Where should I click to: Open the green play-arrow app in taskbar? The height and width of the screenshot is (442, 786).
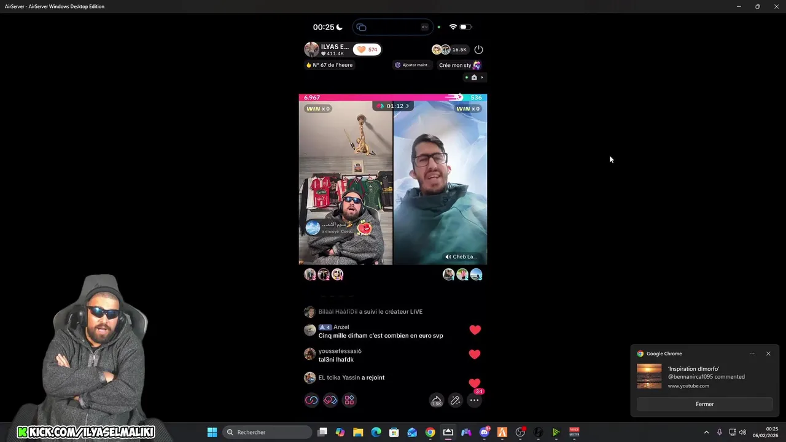click(x=556, y=432)
